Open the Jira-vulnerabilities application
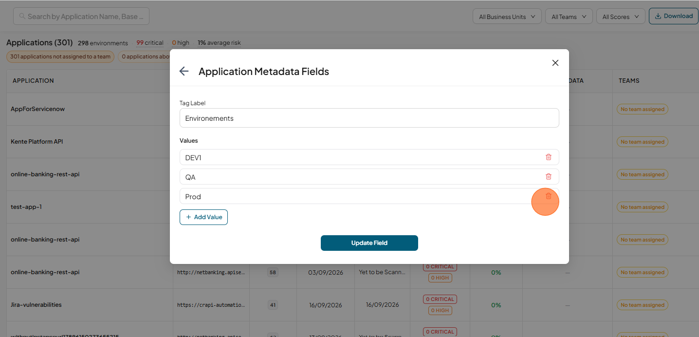Viewport: 699px width, 337px height. pos(36,305)
